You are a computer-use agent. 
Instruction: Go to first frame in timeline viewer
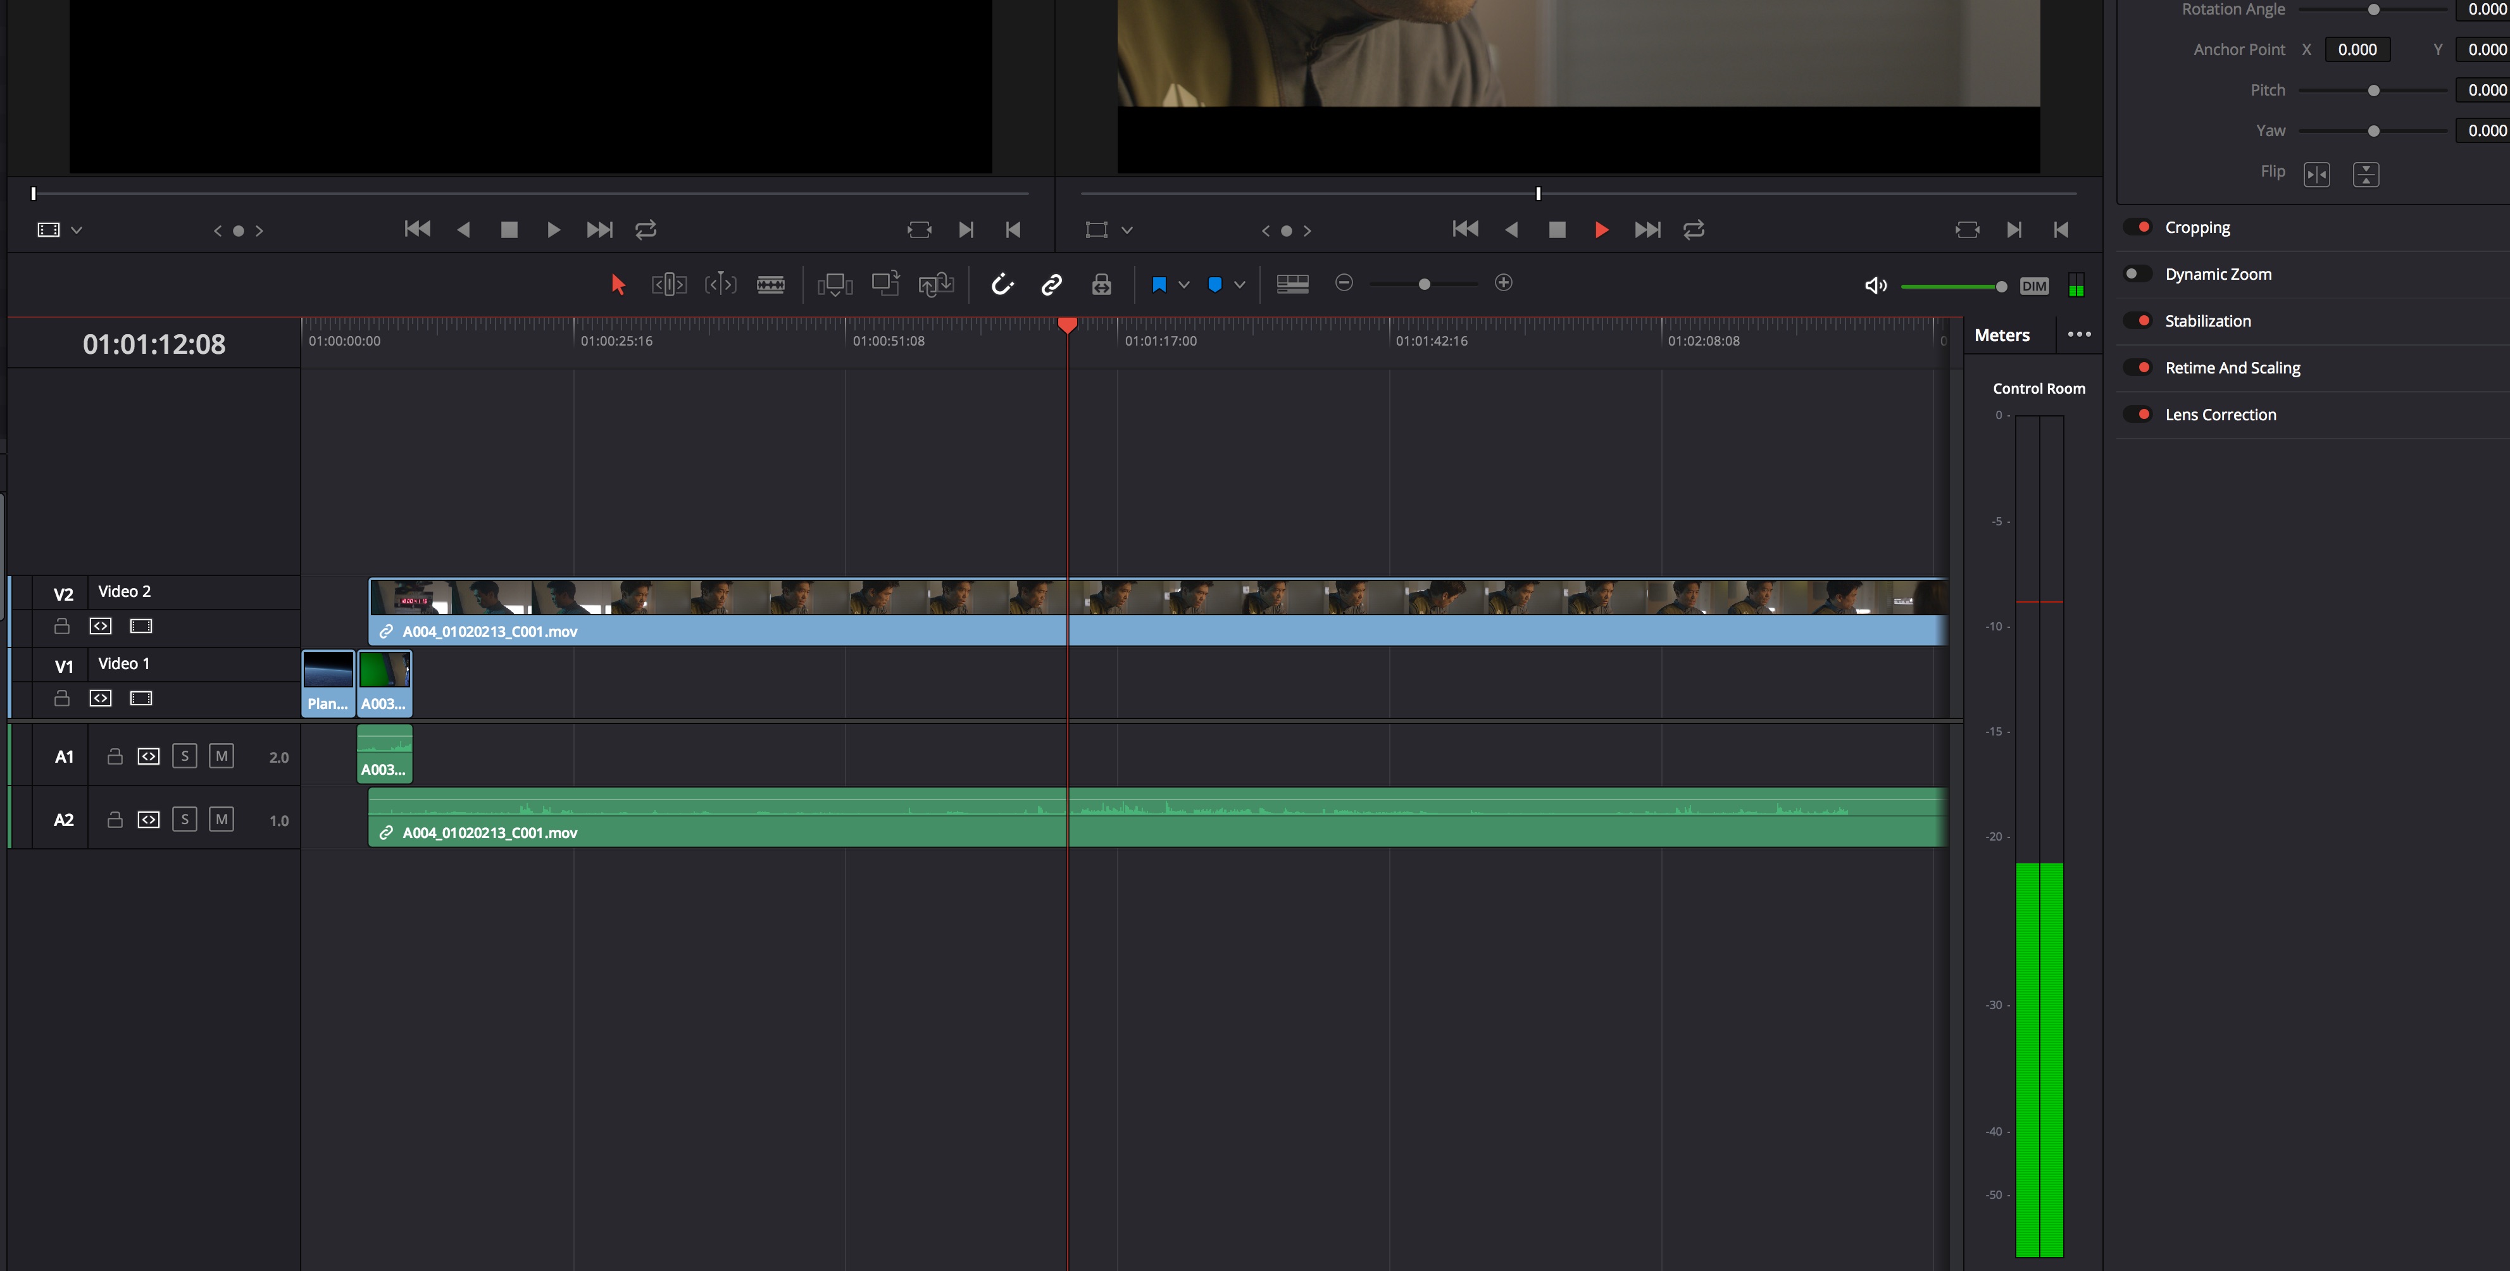(1464, 229)
